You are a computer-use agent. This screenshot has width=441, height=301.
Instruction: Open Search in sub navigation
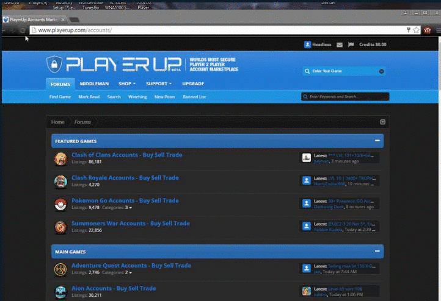point(114,97)
